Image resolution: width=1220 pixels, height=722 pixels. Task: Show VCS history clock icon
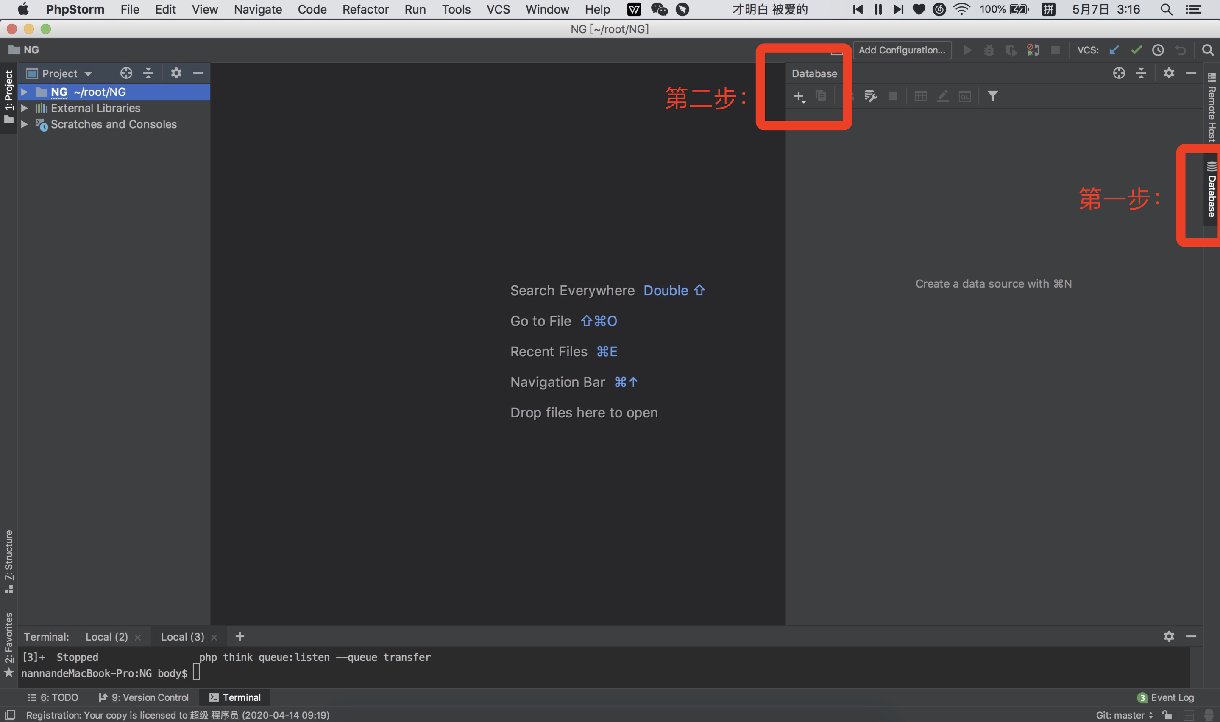tap(1158, 50)
